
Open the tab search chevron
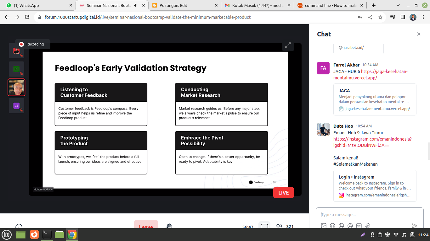tap(398, 5)
